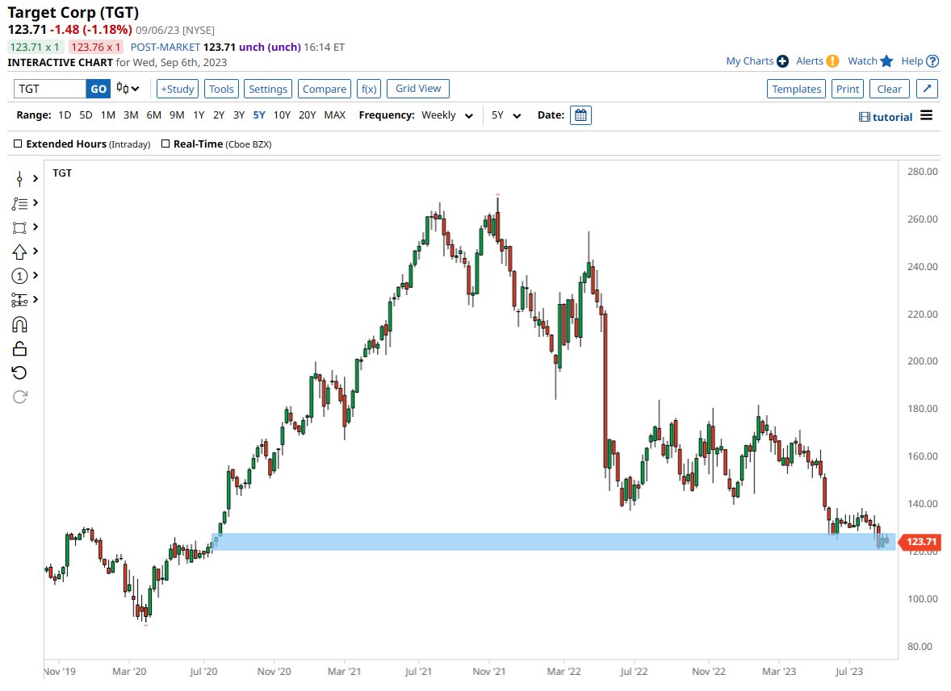Select the active 5Y range

(259, 115)
